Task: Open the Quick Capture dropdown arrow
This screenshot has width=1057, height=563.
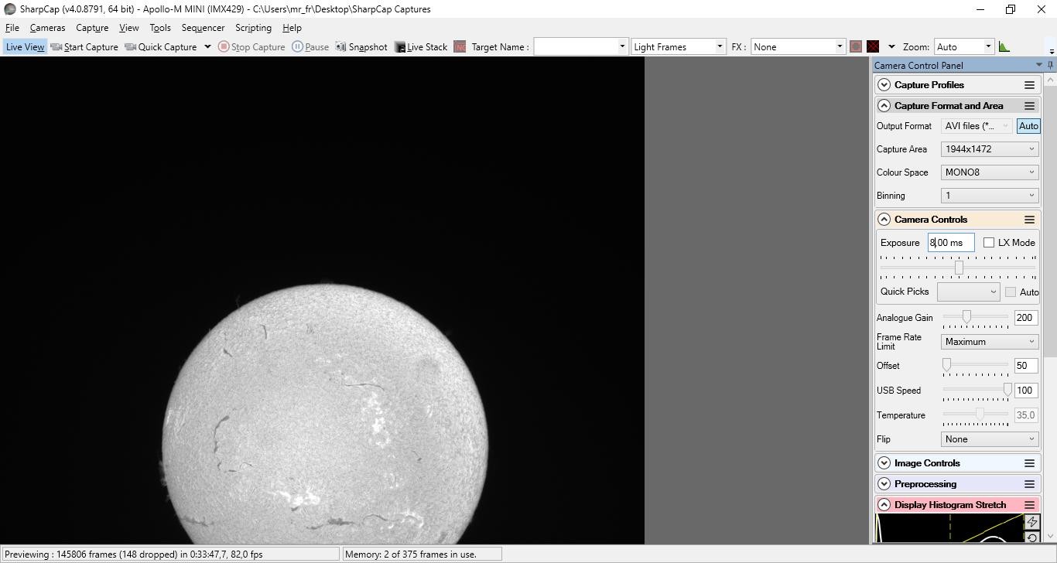Action: click(207, 46)
